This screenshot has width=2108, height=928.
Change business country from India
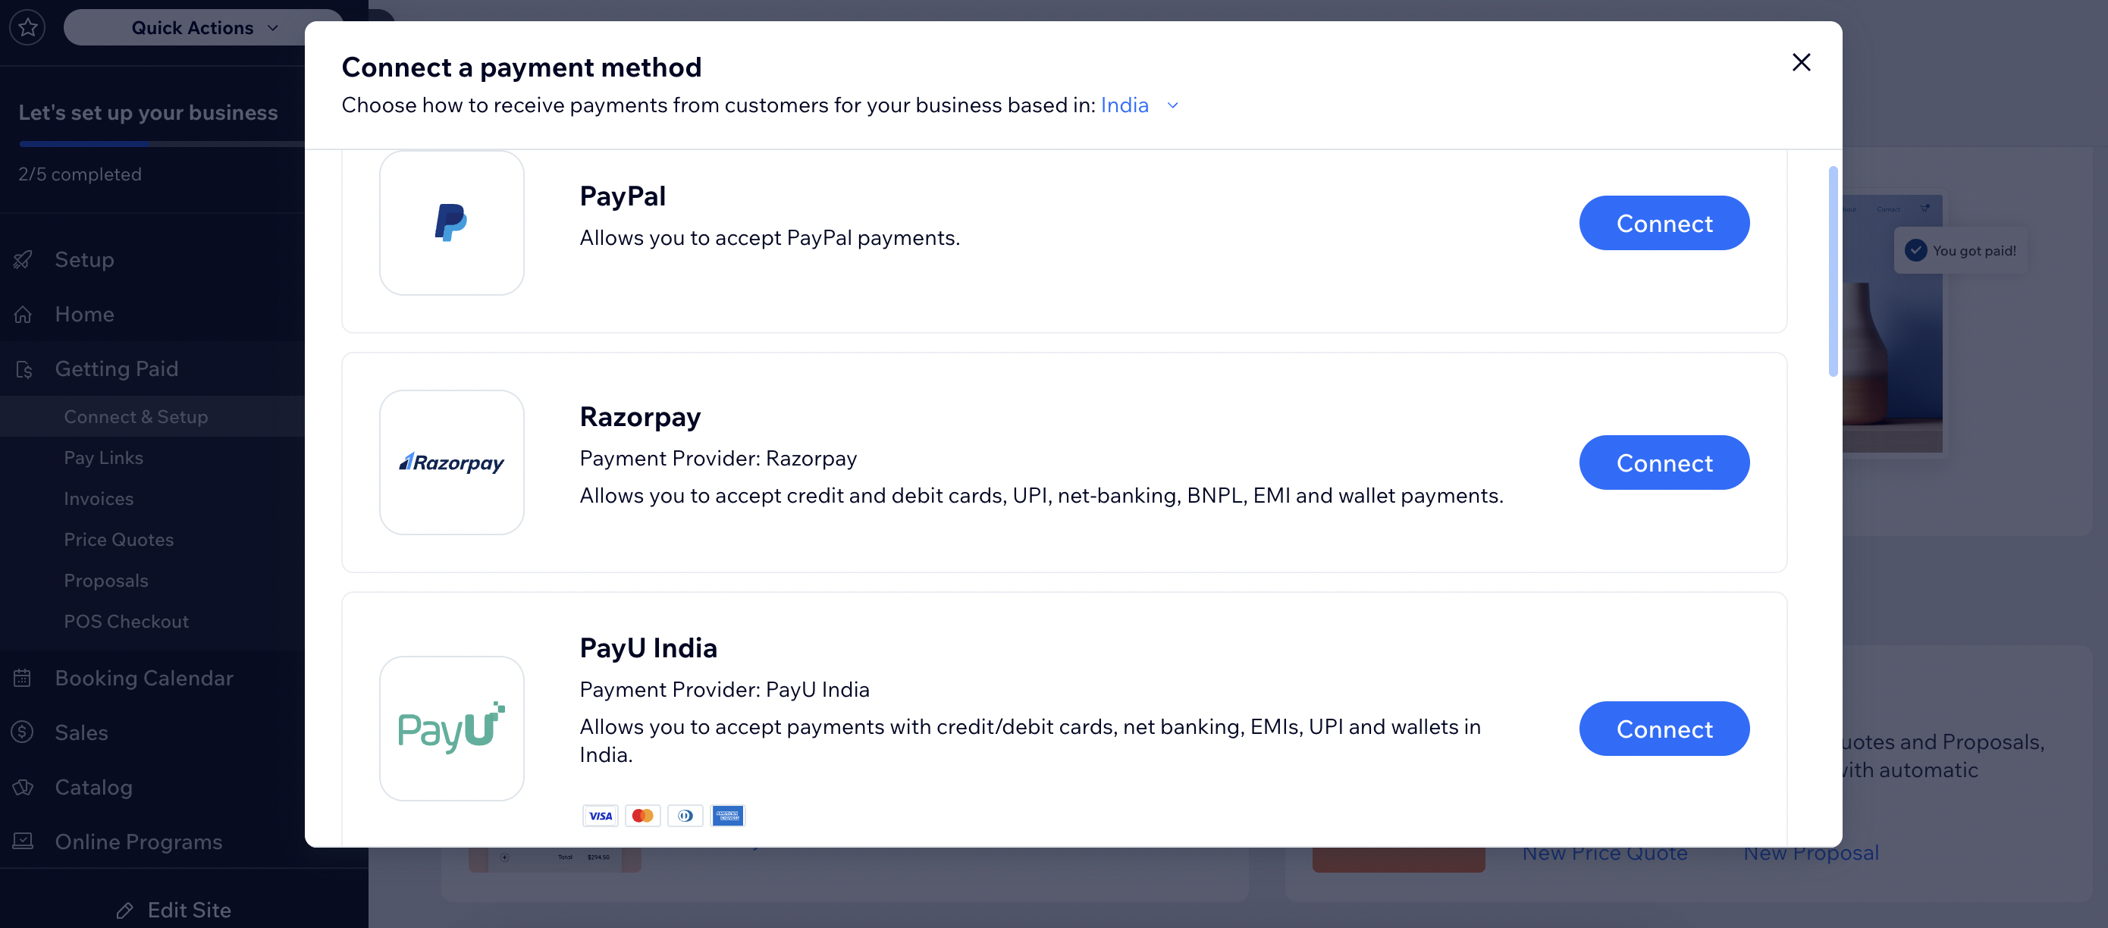(x=1125, y=105)
